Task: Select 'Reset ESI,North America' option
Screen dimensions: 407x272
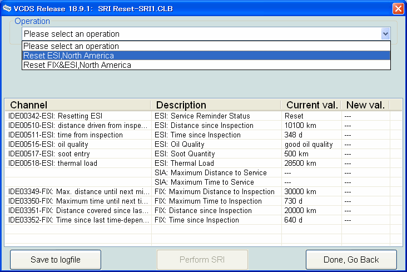Action: (x=206, y=56)
